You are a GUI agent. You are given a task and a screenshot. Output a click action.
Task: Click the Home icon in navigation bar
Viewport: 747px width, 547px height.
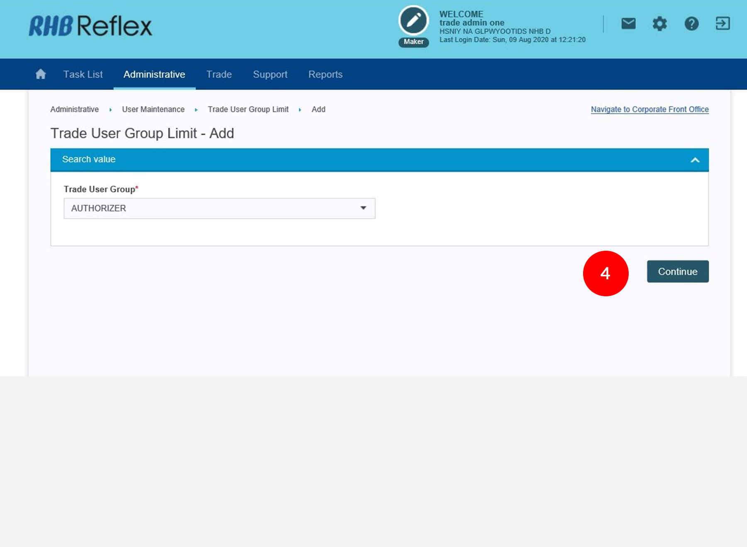[41, 74]
